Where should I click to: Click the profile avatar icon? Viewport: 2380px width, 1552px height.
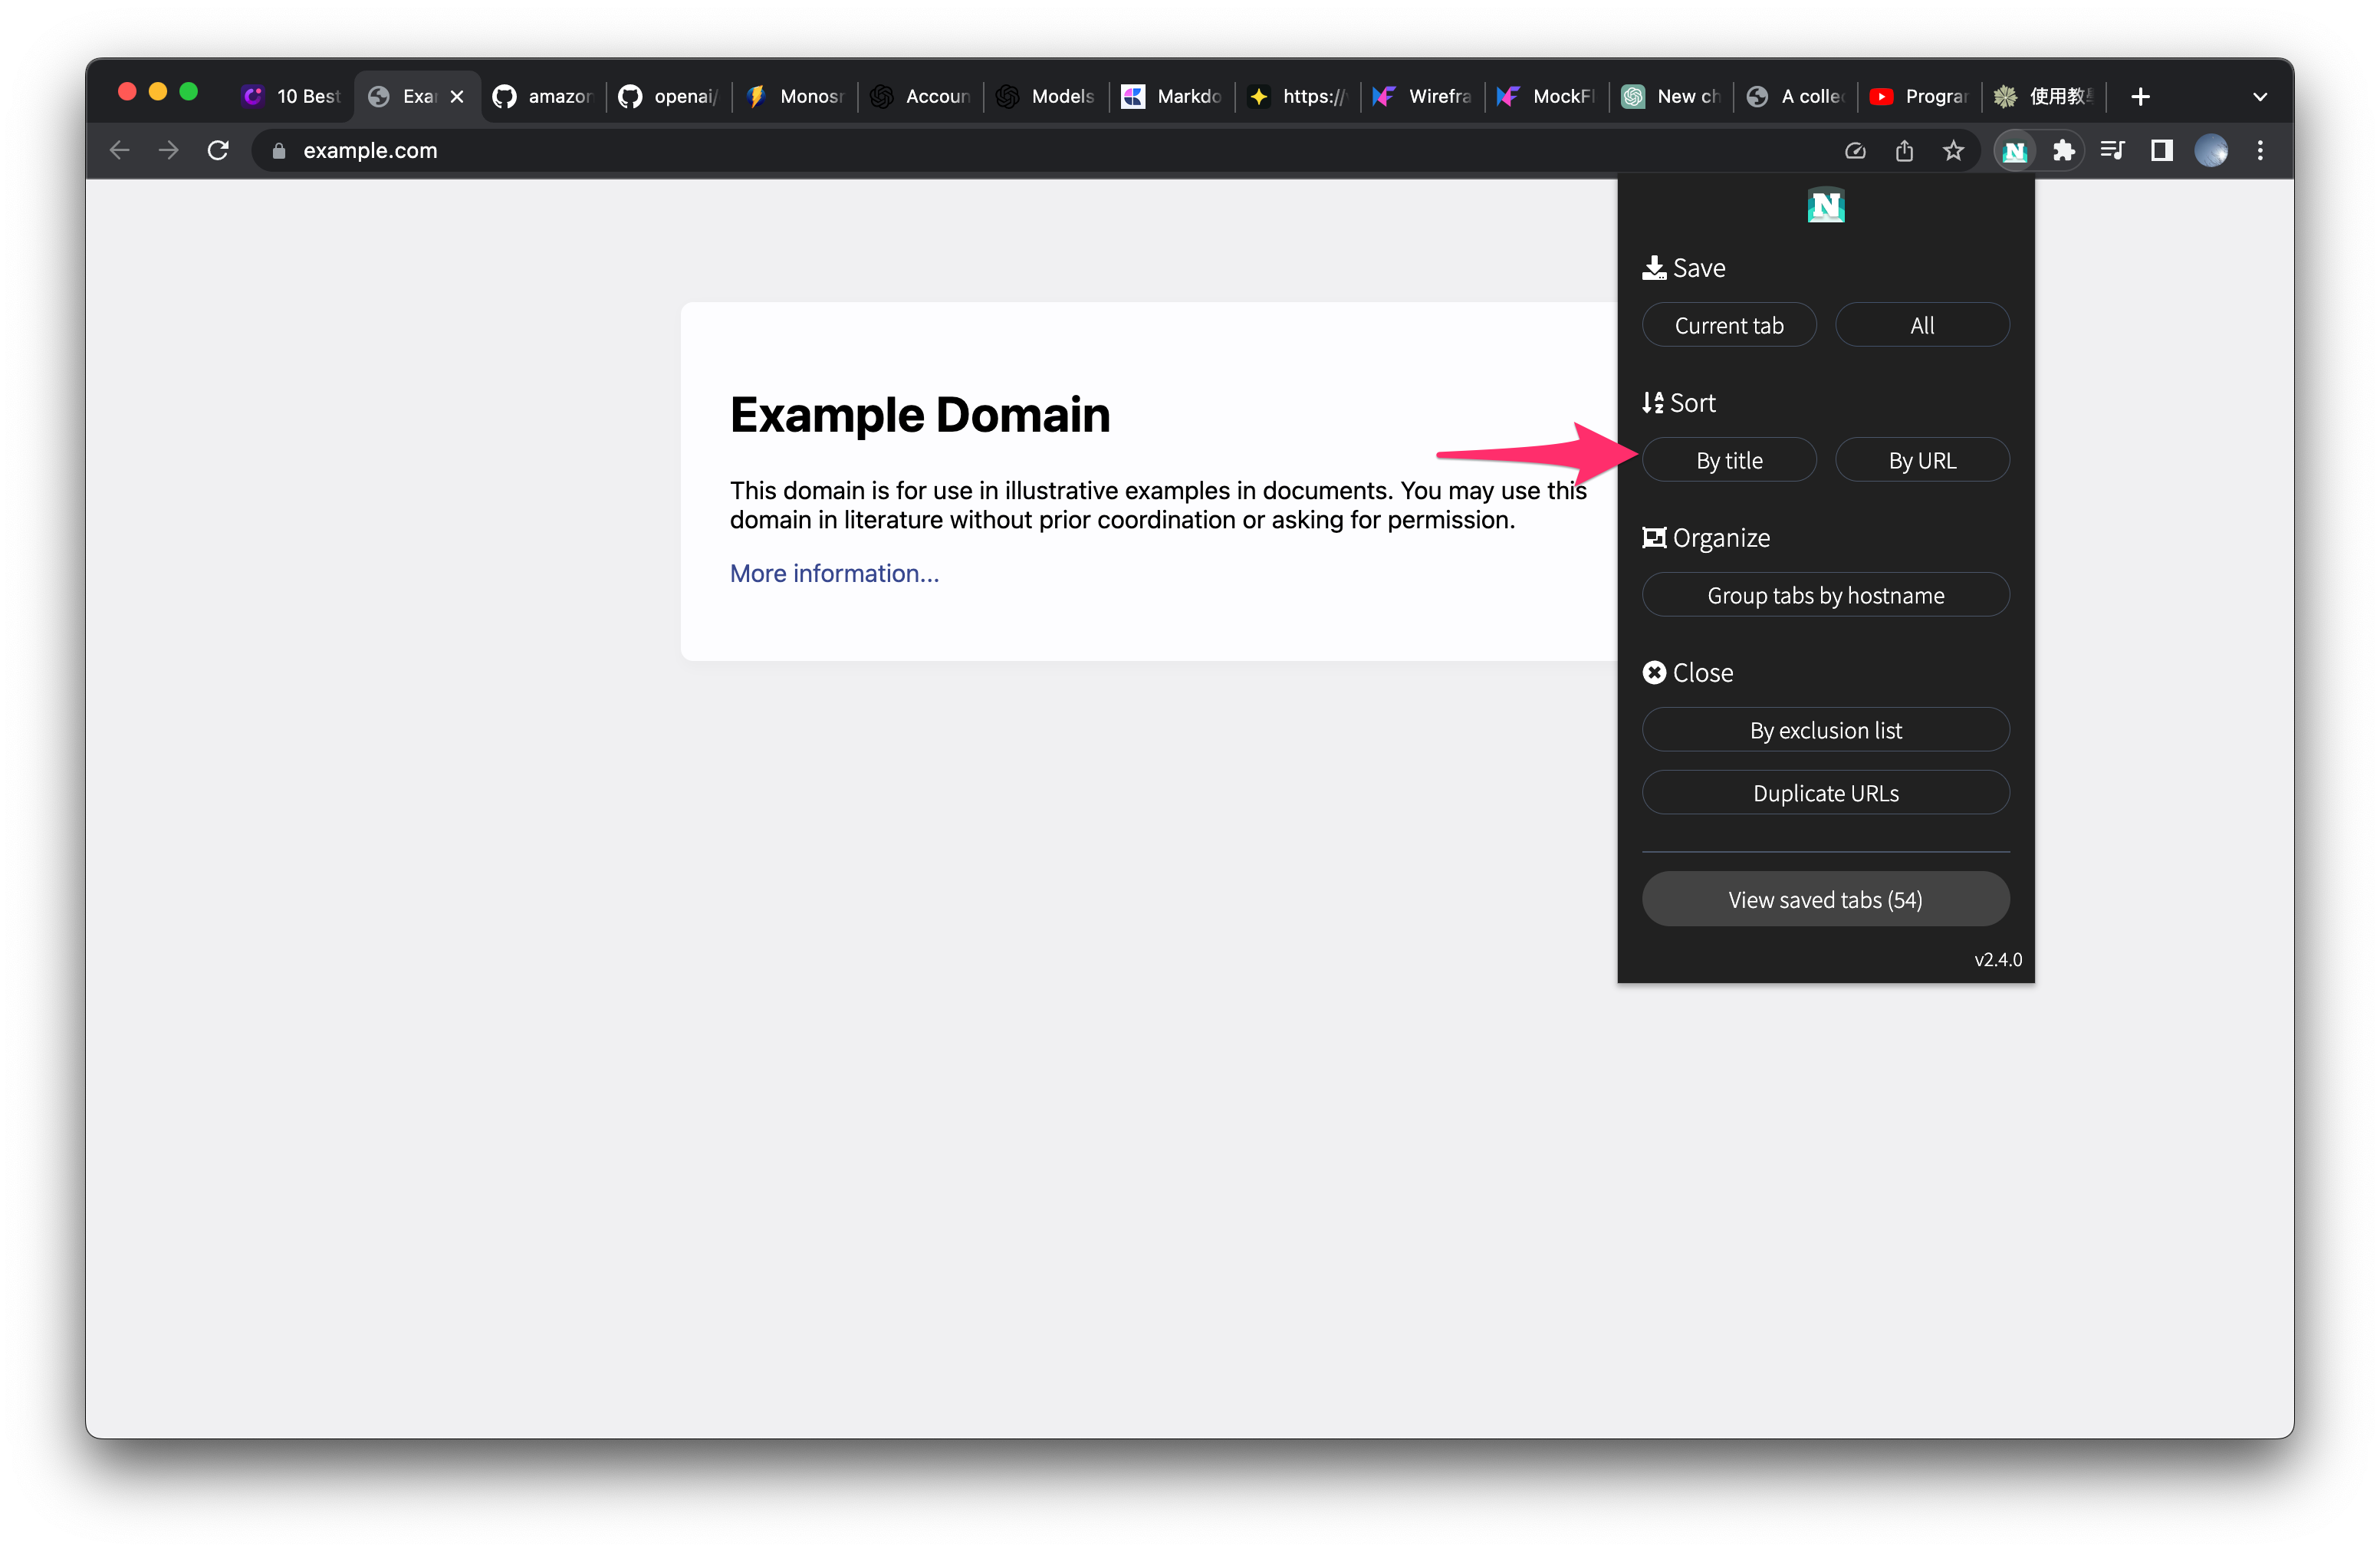click(2211, 151)
